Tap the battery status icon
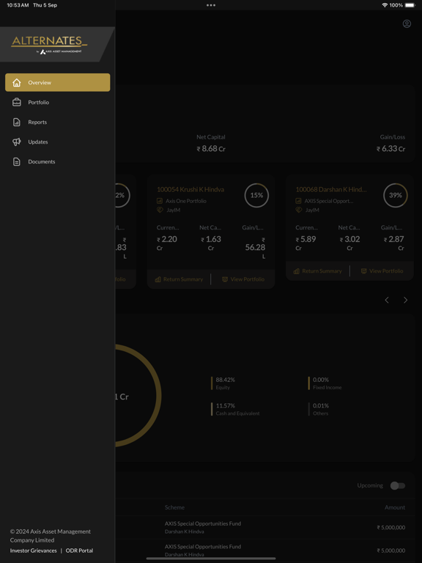 pos(410,5)
